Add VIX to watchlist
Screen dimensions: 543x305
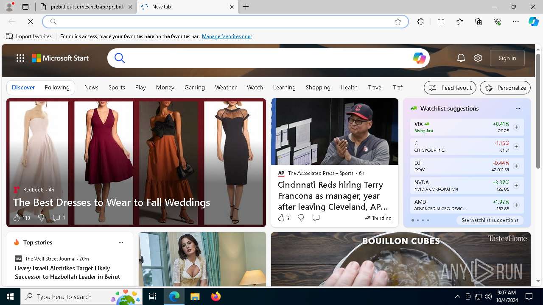[516, 127]
